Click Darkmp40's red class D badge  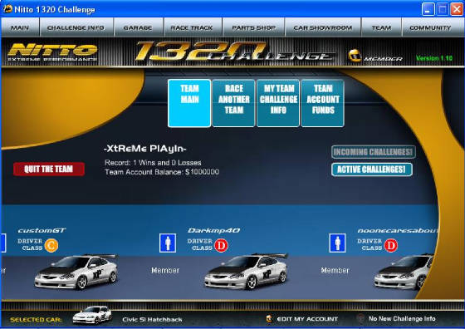pos(221,246)
